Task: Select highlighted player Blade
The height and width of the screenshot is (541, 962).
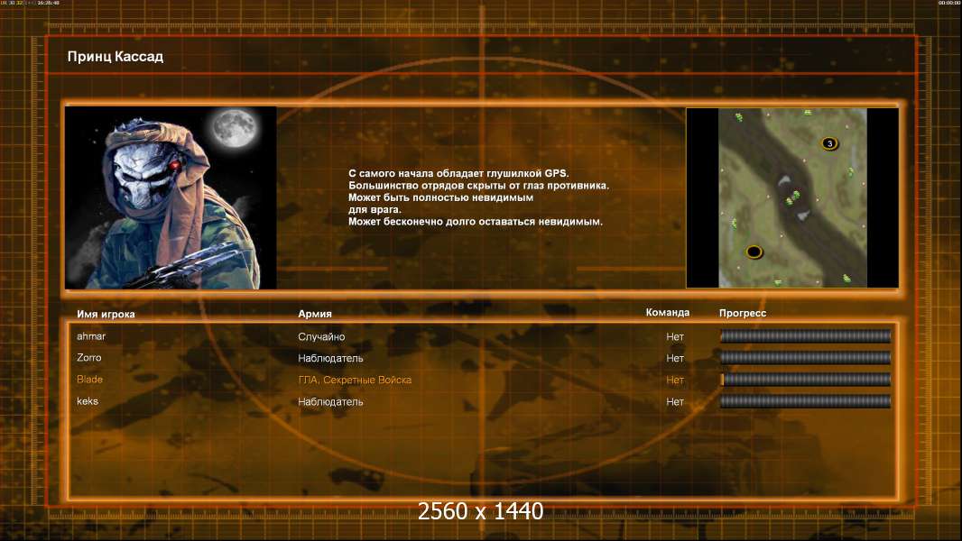Action: click(89, 380)
